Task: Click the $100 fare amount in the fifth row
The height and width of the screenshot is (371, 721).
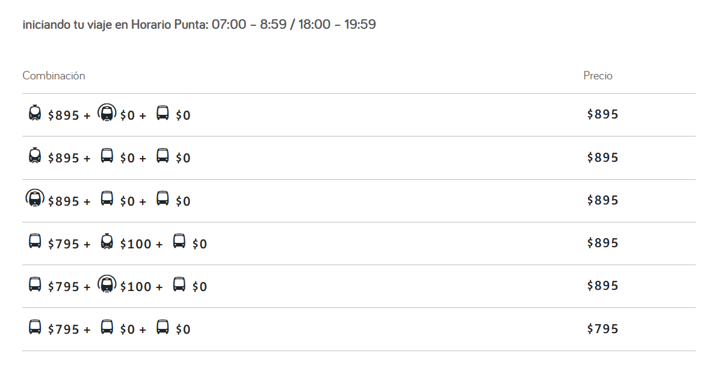Action: point(136,287)
